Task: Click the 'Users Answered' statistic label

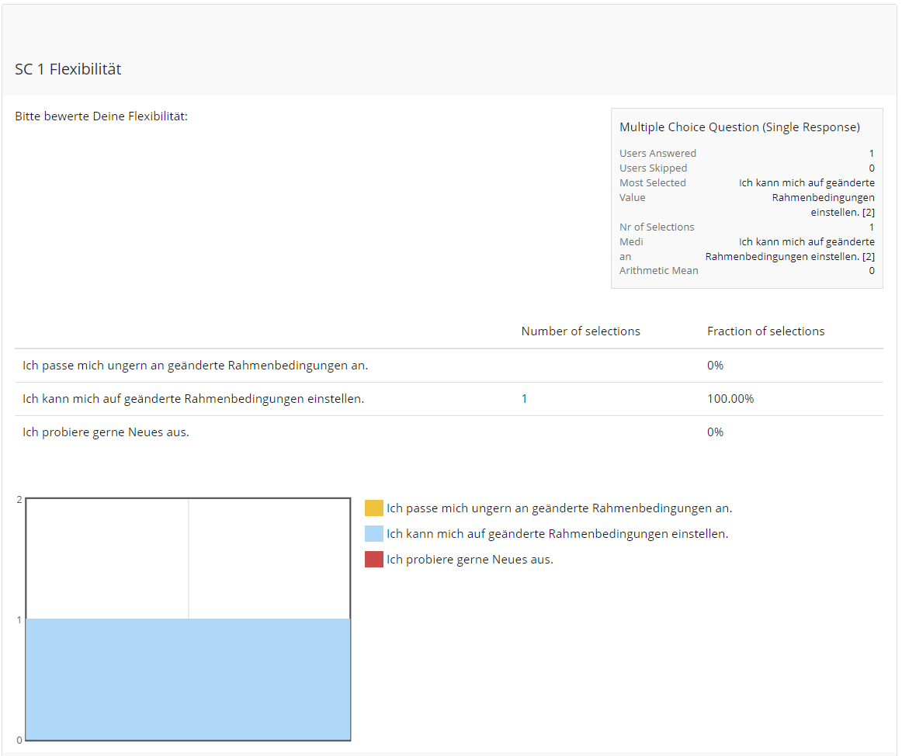Action: coord(657,154)
